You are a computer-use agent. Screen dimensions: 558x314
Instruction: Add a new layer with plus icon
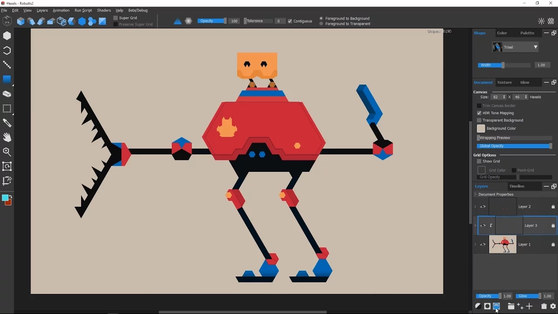(x=530, y=307)
